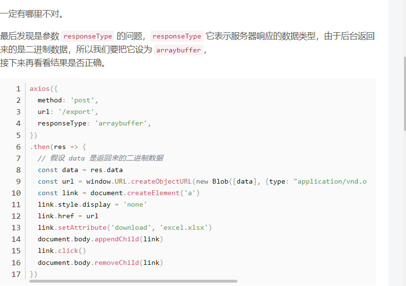Click the second inline responseType code tag
The width and height of the screenshot is (406, 286).
(x=177, y=37)
